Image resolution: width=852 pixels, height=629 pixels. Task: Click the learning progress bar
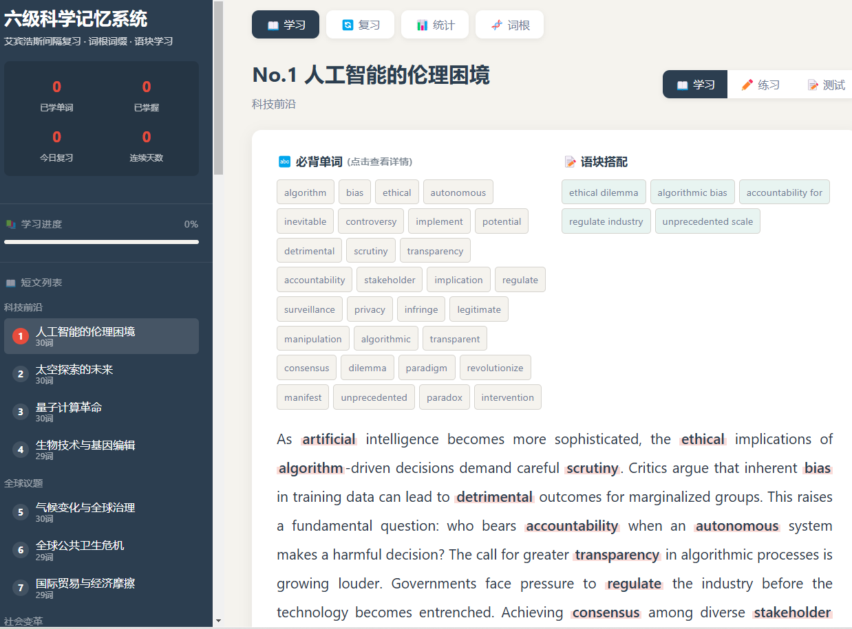click(101, 242)
